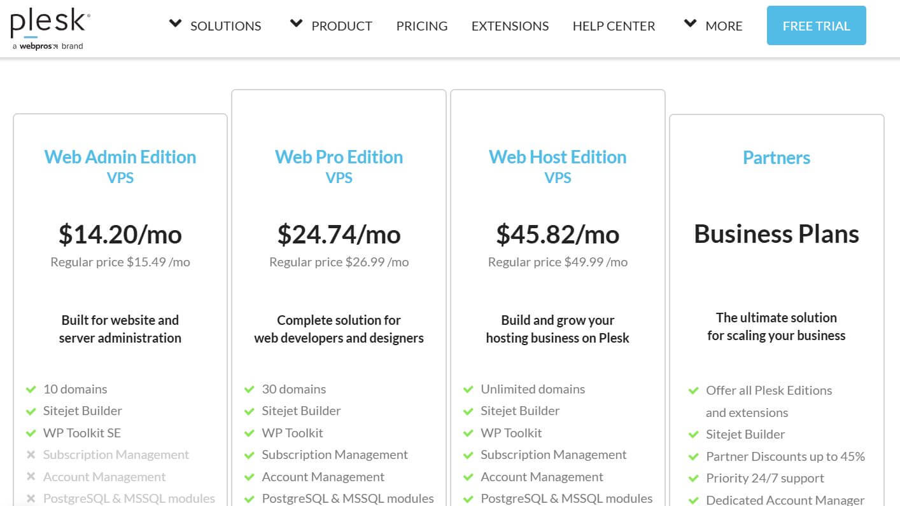Click the FREE TRIAL button

click(817, 25)
